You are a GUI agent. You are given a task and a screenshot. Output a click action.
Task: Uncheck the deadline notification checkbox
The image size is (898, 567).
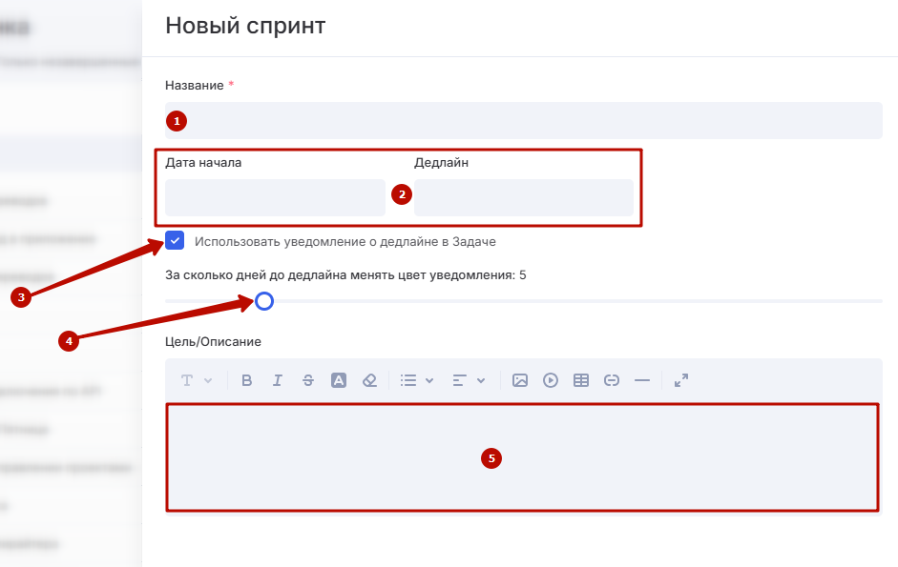coord(175,241)
